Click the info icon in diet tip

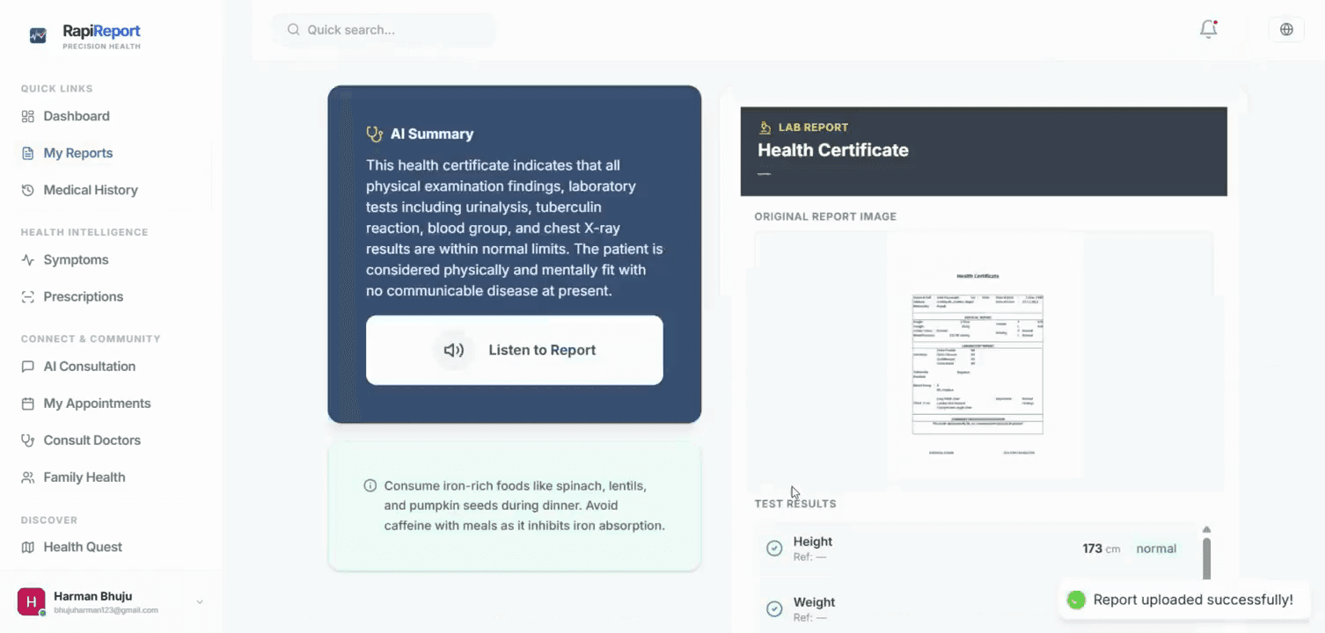(x=370, y=485)
